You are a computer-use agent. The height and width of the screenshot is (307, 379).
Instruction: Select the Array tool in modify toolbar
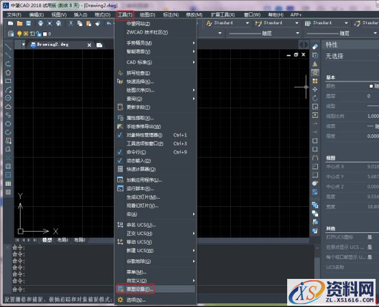click(x=315, y=81)
